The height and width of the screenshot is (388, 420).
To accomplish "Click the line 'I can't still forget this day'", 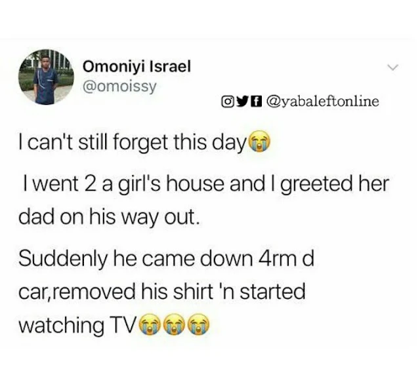I will 133,142.
